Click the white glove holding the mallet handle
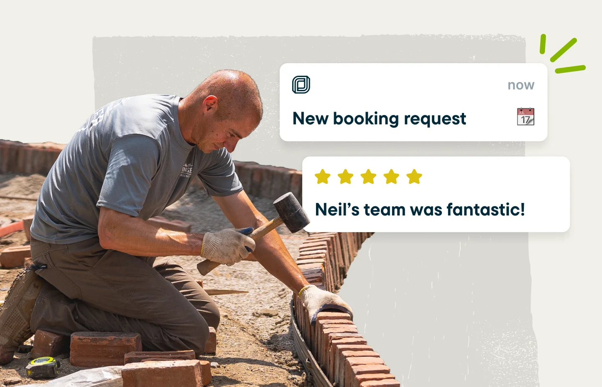 click(x=227, y=247)
